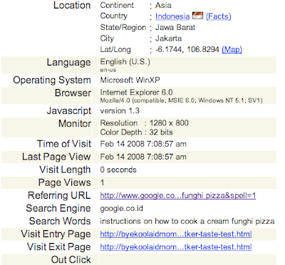Image resolution: width=285 pixels, height=265 pixels.
Task: Select the coordinates "-6.1744, 106.8294"
Action: pos(187,49)
